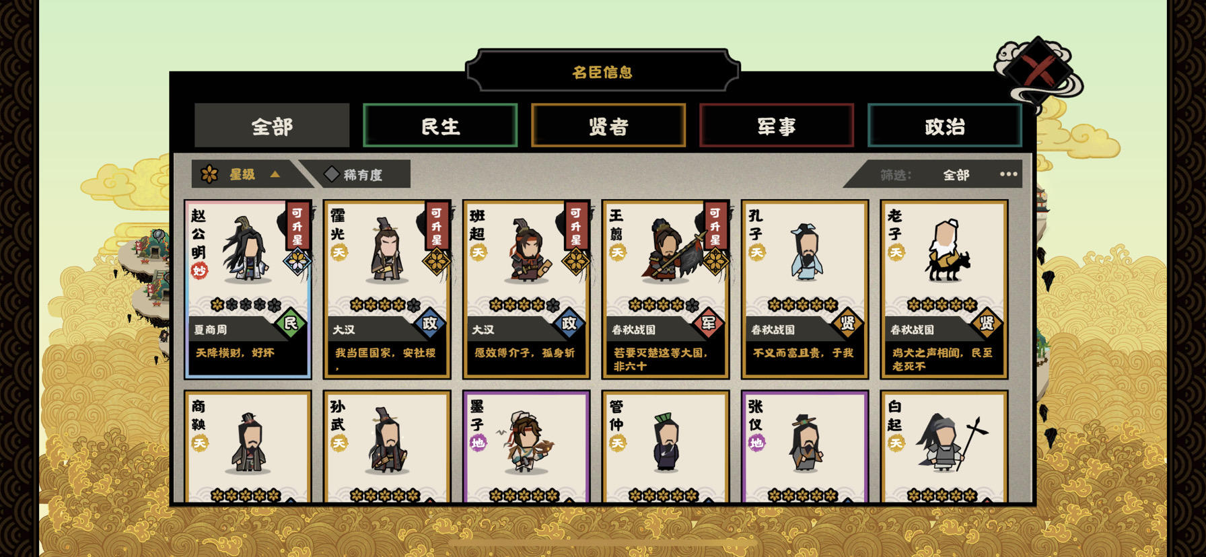This screenshot has width=1206, height=557.
Task: Flip the sort order arrow next to 星级
Action: [x=275, y=174]
